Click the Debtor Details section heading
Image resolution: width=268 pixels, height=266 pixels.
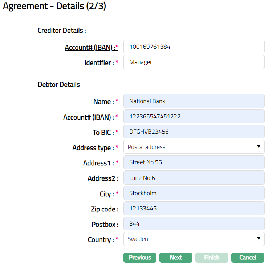click(59, 85)
